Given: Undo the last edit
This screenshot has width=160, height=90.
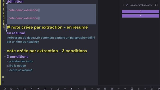Looking at the screenshot, I should (118, 89).
